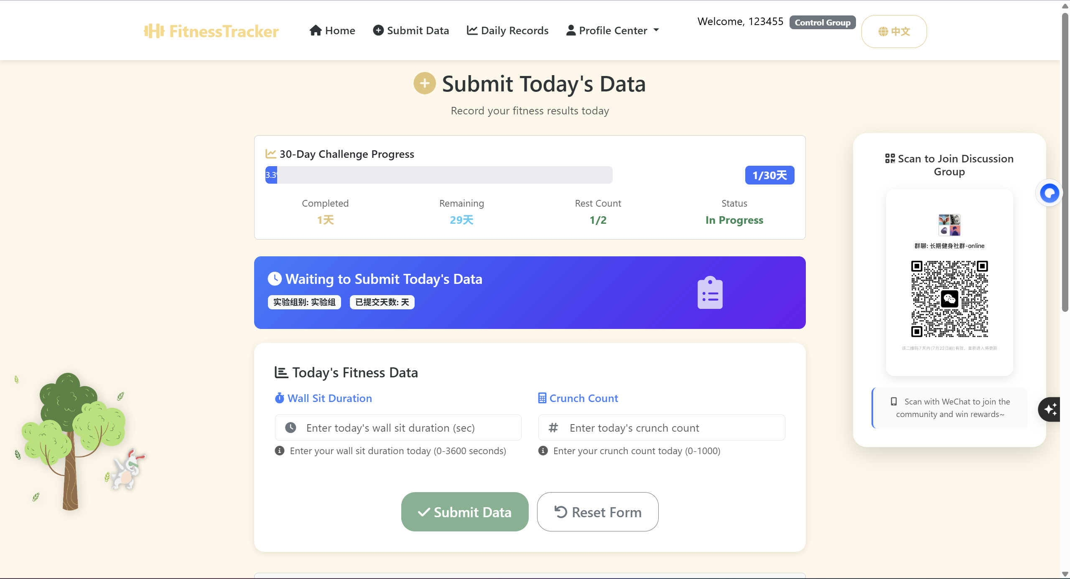Click the WeChat QR code image

[x=949, y=299]
